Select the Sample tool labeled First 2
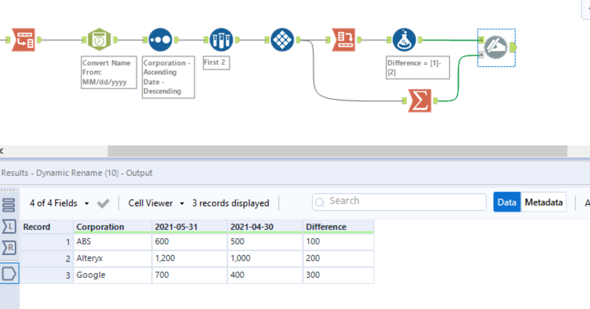Image resolution: width=590 pixels, height=309 pixels. [221, 40]
